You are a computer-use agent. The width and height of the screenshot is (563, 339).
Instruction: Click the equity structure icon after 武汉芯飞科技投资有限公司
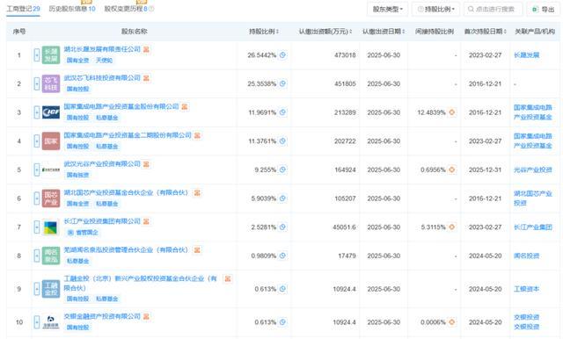coord(146,78)
